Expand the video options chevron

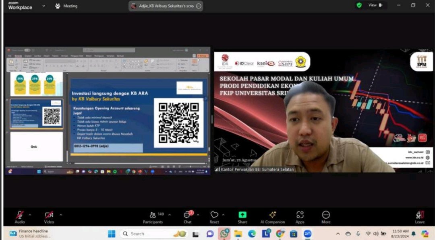coord(61,214)
